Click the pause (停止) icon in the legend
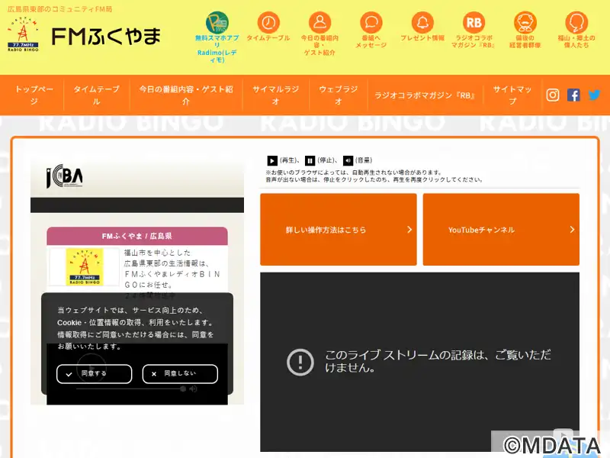 coord(310,160)
